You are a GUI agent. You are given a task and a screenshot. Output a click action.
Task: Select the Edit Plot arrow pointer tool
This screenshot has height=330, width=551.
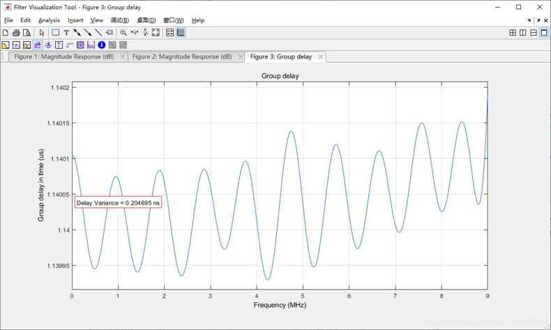42,33
